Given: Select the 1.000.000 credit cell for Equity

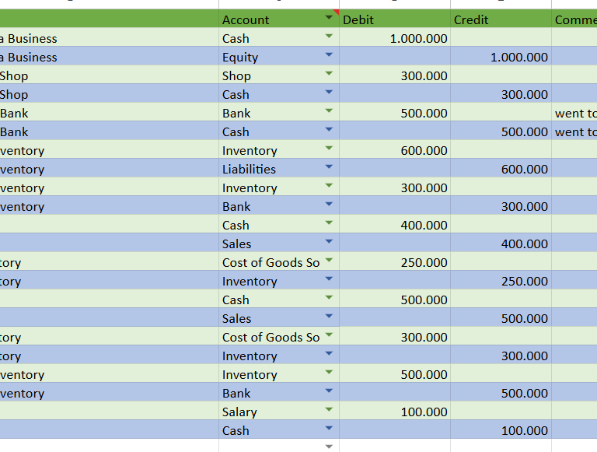Looking at the screenshot, I should point(501,57).
